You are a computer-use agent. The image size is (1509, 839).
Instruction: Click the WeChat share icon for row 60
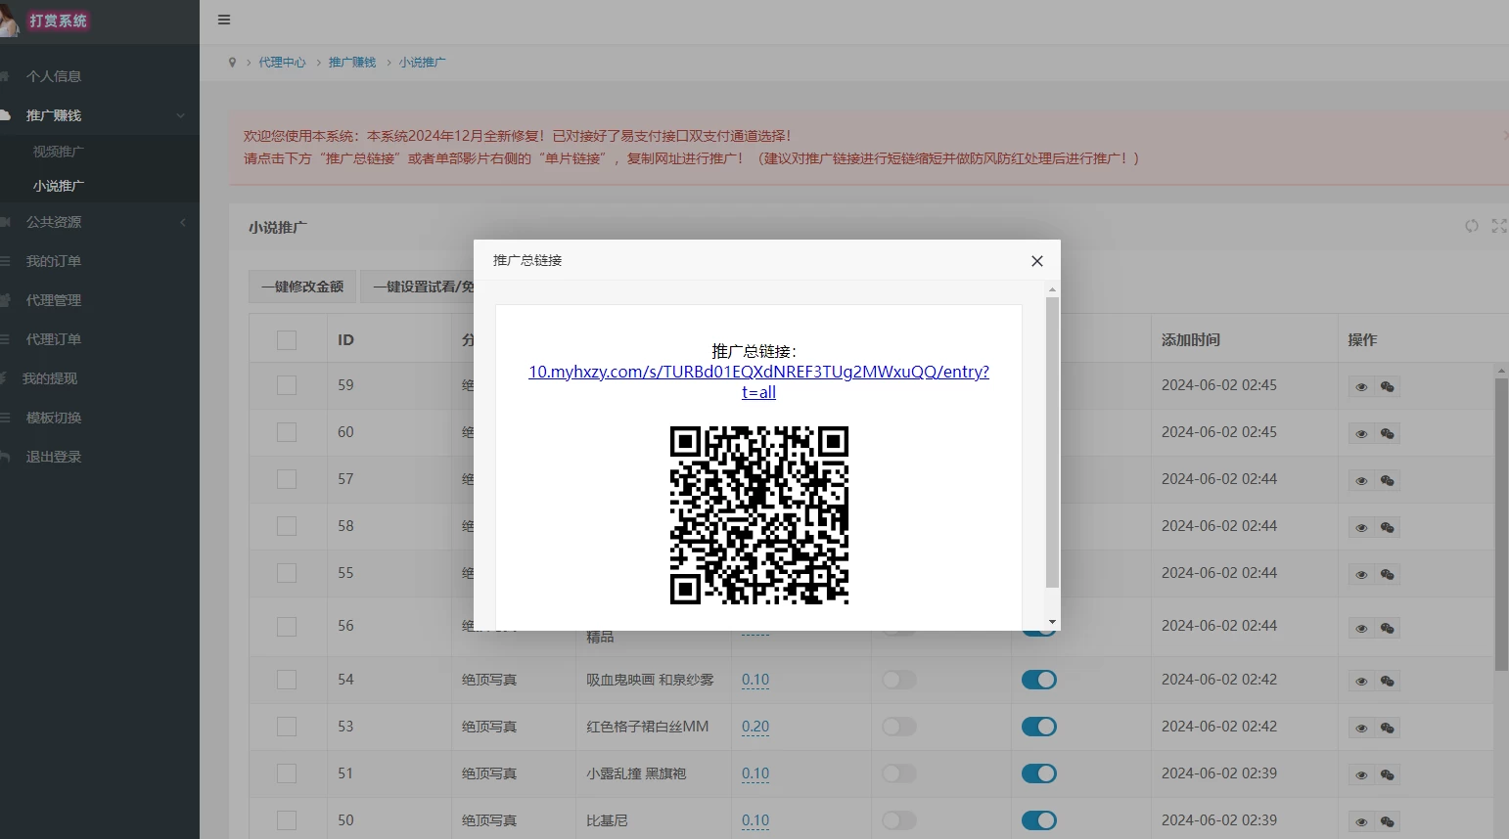[x=1387, y=434]
